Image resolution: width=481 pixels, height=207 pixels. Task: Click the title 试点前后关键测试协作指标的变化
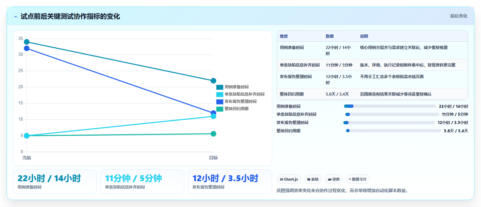(70, 17)
